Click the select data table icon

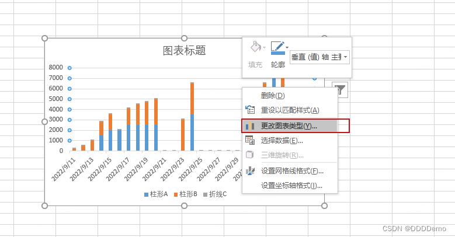click(250, 140)
